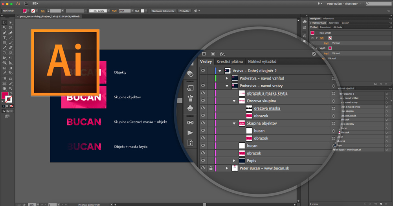Click the top-right search field

pos(378,4)
